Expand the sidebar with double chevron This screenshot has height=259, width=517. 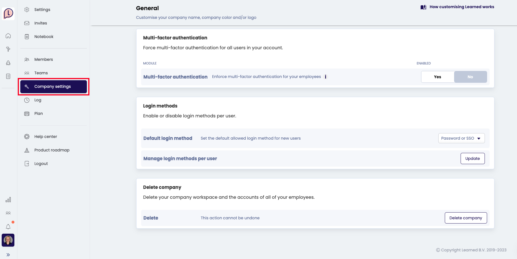click(x=8, y=255)
